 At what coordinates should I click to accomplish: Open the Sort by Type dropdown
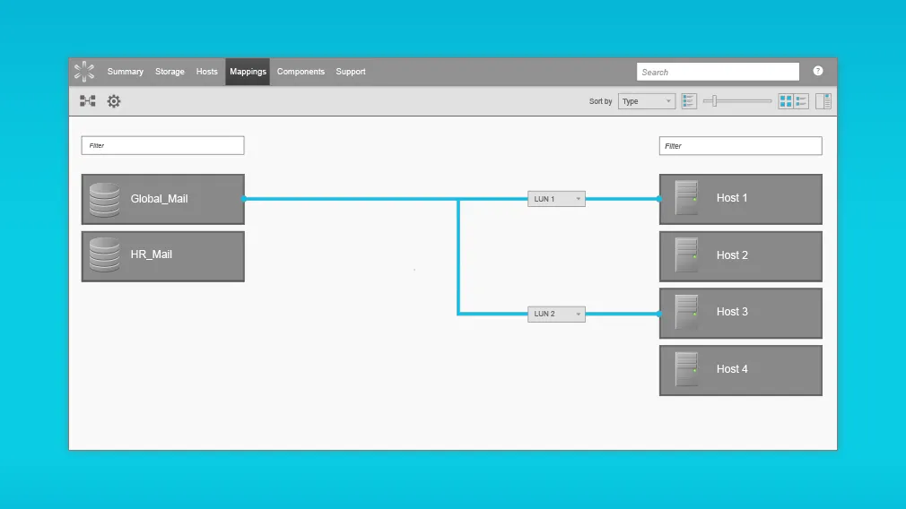pyautogui.click(x=647, y=101)
